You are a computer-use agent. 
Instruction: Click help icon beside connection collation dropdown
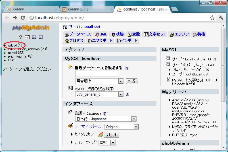coord(127,94)
